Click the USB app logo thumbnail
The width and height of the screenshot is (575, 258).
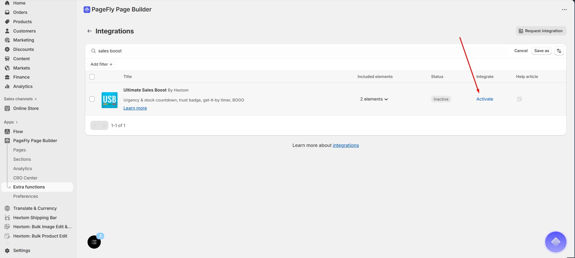(x=110, y=100)
